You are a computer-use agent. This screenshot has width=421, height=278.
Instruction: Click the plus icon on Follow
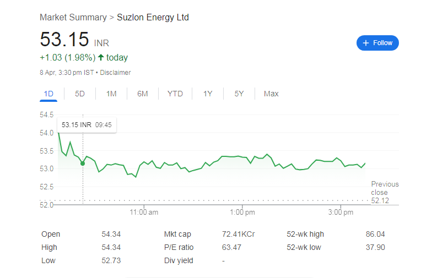tap(366, 43)
